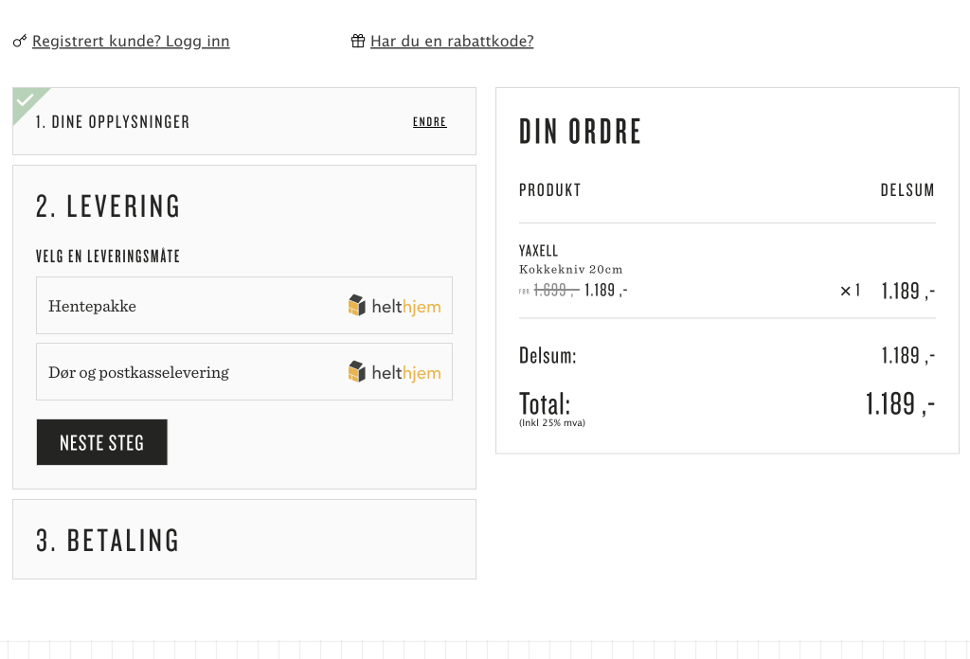Click the YAXELL product name
The image size is (970, 659).
(539, 251)
